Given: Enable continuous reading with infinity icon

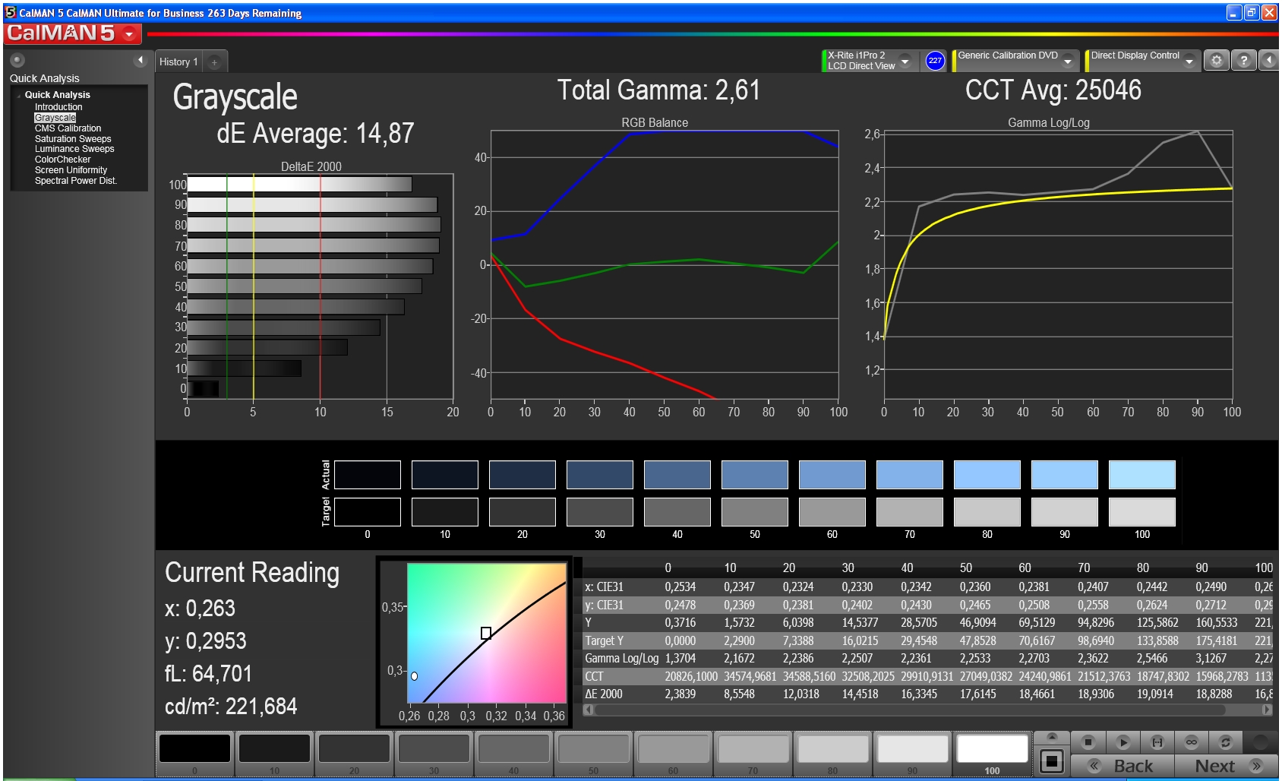Looking at the screenshot, I should (x=1192, y=742).
